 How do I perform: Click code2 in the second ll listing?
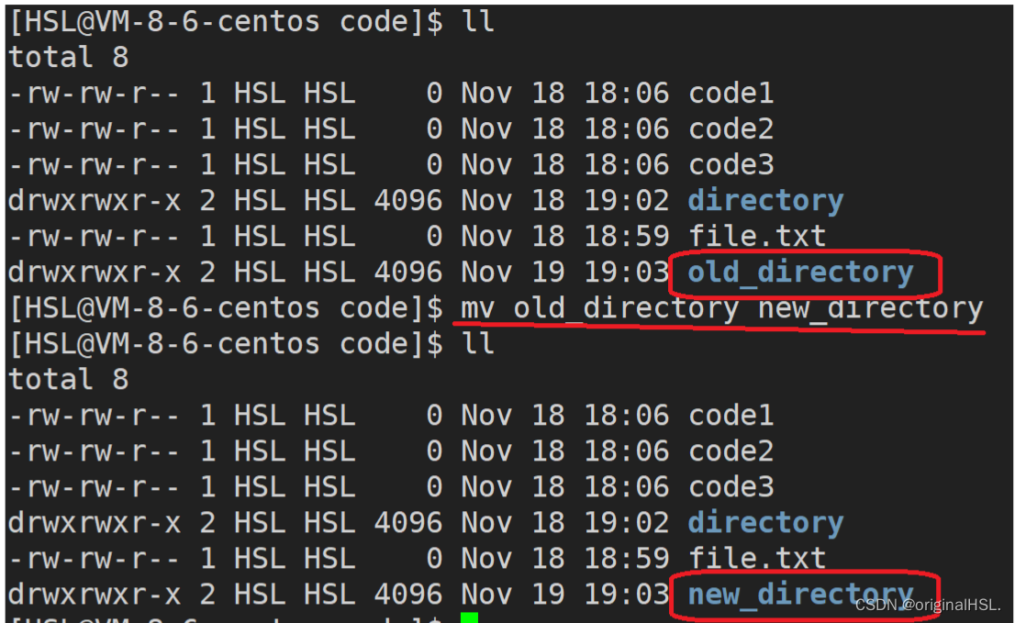click(731, 451)
